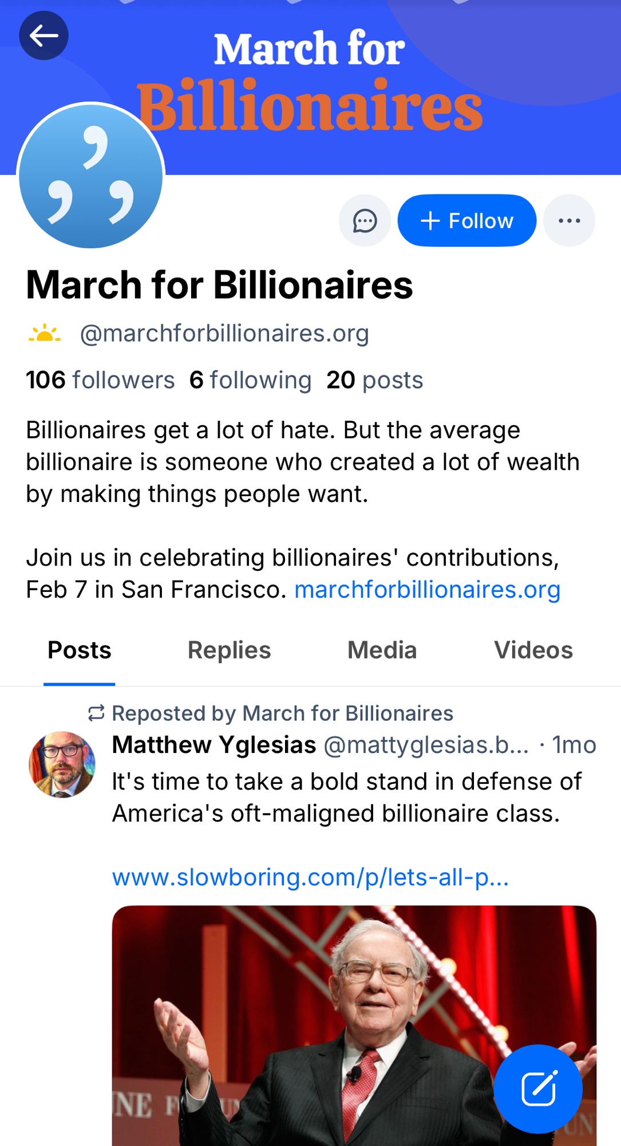Tap the back arrow button

click(x=43, y=36)
